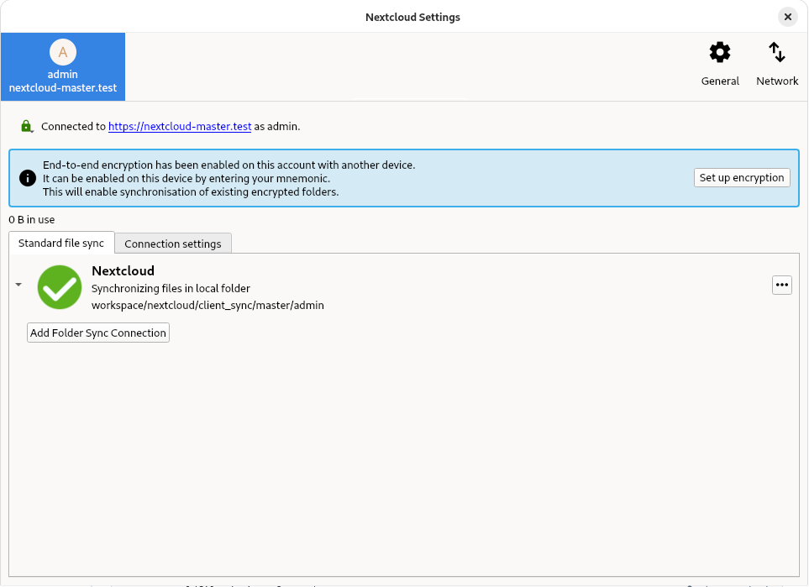Click the admin account avatar circle
809x587 pixels.
click(x=63, y=52)
